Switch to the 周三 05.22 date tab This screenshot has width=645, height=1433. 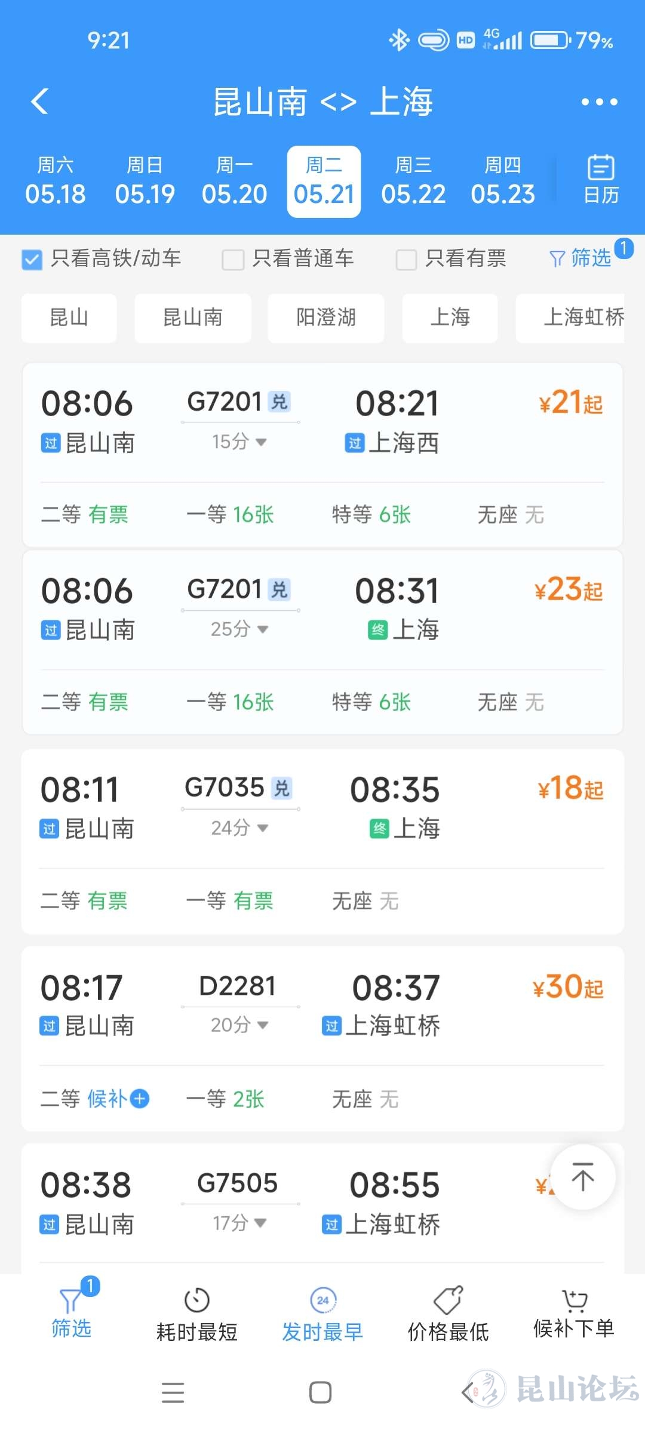coord(413,182)
